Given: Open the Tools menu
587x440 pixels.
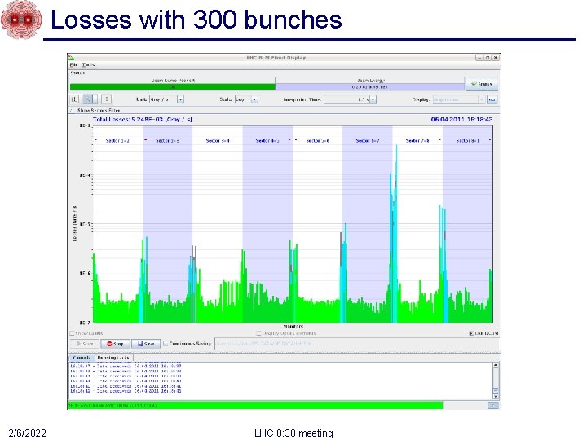Looking at the screenshot, I should 89,64.
